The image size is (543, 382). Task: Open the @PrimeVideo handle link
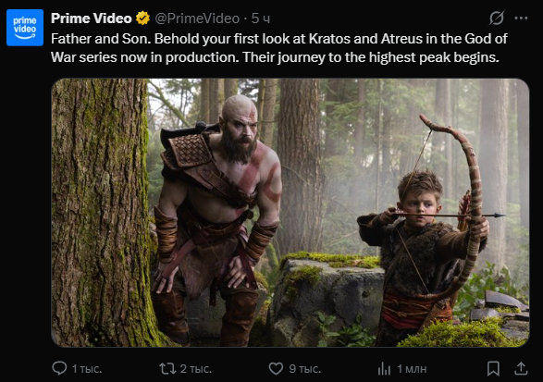tap(197, 18)
